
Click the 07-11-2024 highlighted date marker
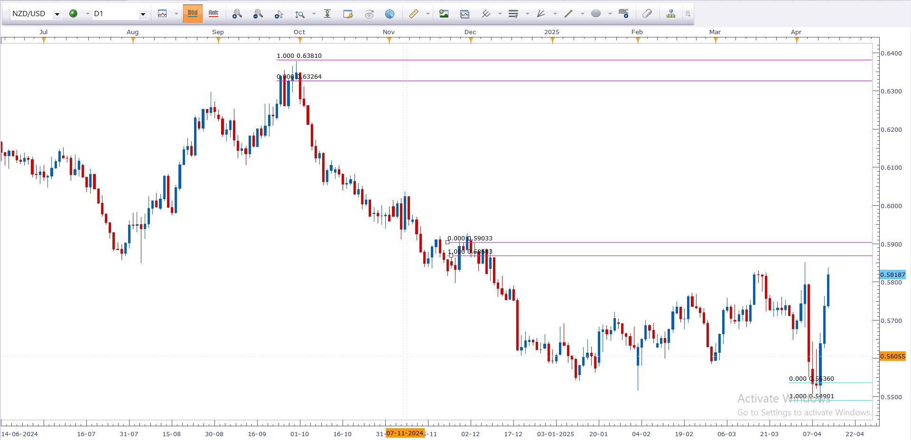tap(405, 433)
